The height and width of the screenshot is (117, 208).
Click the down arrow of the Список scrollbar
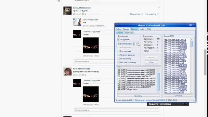click(191, 92)
